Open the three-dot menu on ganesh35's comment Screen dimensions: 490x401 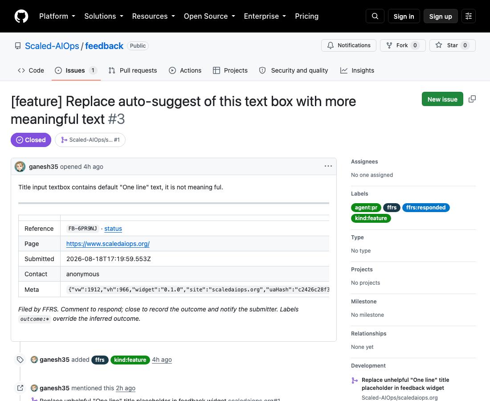click(328, 166)
